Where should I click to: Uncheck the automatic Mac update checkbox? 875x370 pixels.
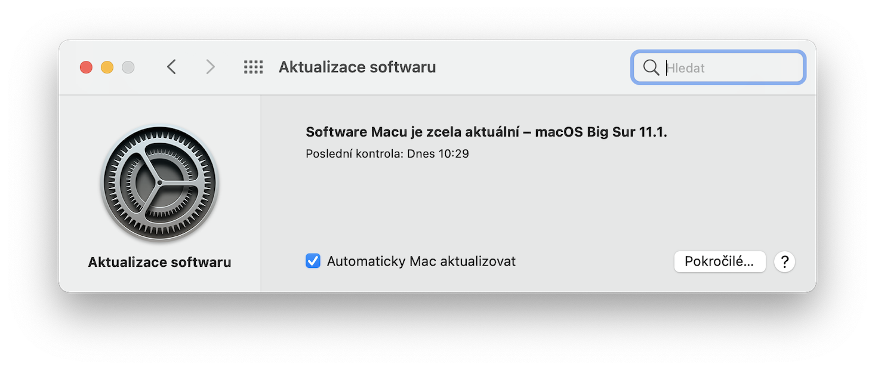[x=313, y=261]
